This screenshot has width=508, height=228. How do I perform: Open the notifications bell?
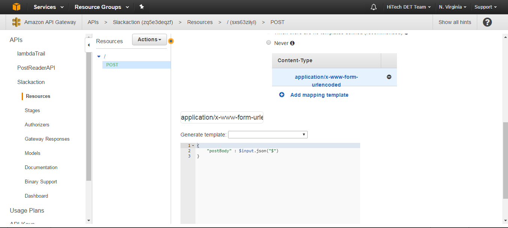click(x=373, y=7)
